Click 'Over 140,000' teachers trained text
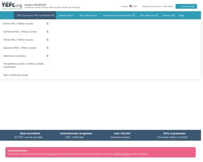The image size is (203, 162). coord(122,133)
